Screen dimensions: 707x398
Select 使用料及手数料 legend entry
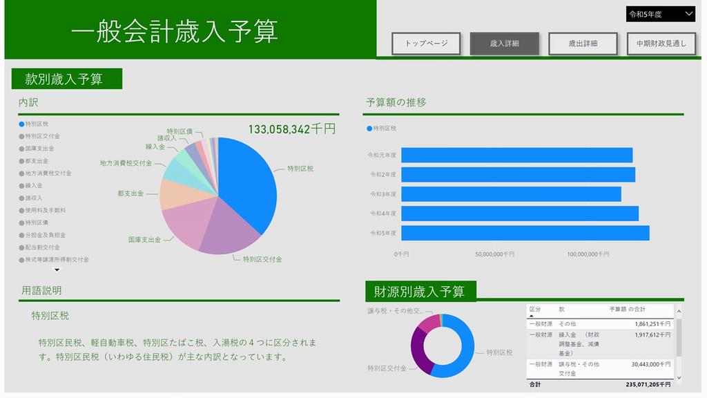pyautogui.click(x=42, y=210)
